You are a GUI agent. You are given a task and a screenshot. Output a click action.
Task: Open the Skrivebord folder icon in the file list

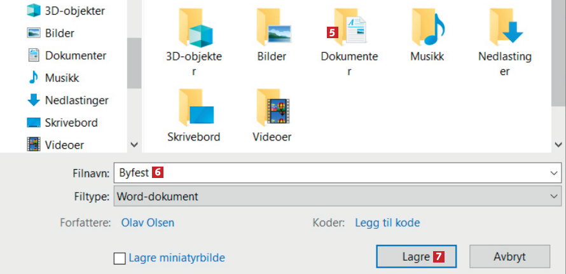(x=194, y=108)
